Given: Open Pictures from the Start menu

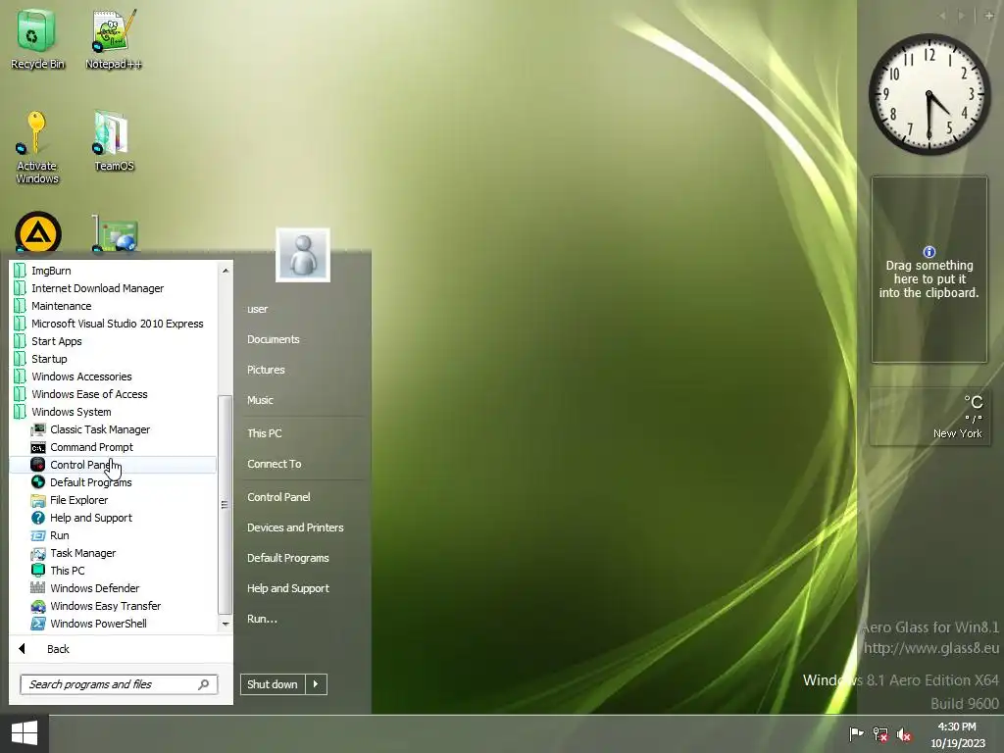Looking at the screenshot, I should [x=266, y=370].
